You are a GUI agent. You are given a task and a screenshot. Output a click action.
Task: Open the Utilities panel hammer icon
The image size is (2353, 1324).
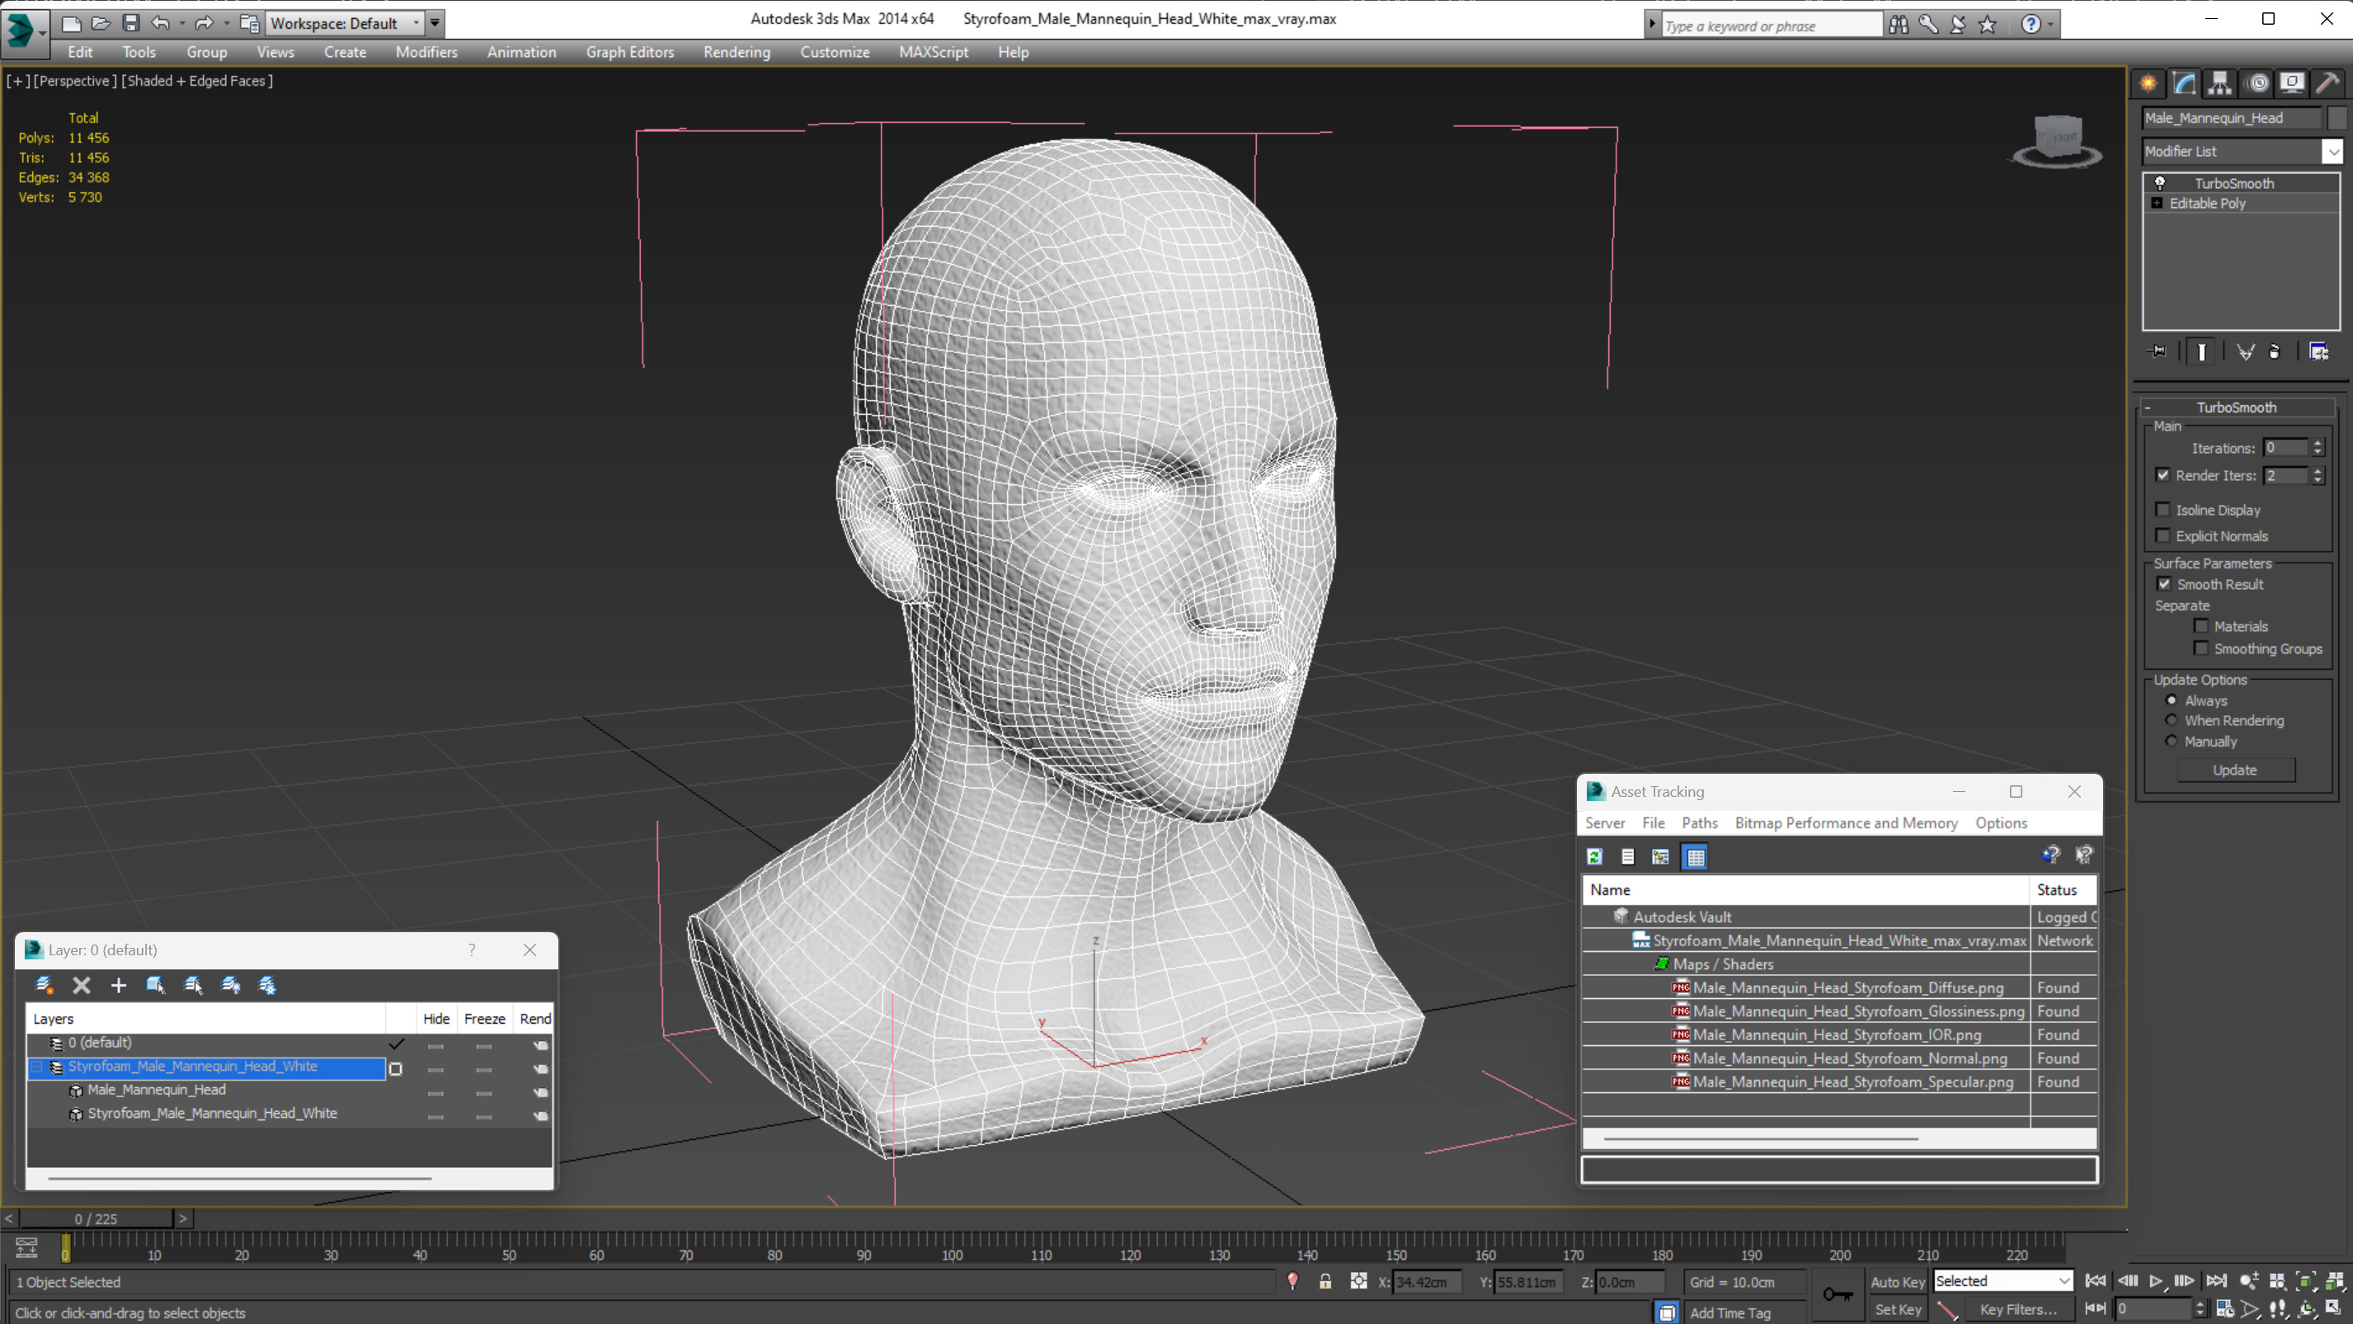click(2327, 83)
